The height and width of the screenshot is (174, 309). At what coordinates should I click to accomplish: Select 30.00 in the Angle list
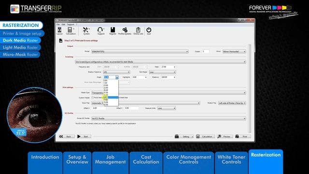pyautogui.click(x=111, y=90)
